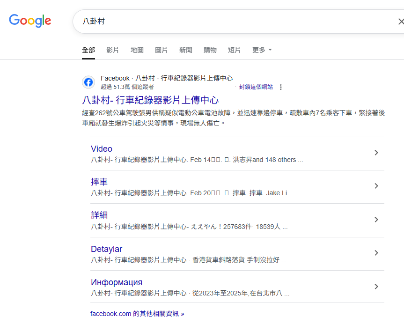404x324 pixels.
Task: Open the Video sitelink
Action: tap(102, 149)
